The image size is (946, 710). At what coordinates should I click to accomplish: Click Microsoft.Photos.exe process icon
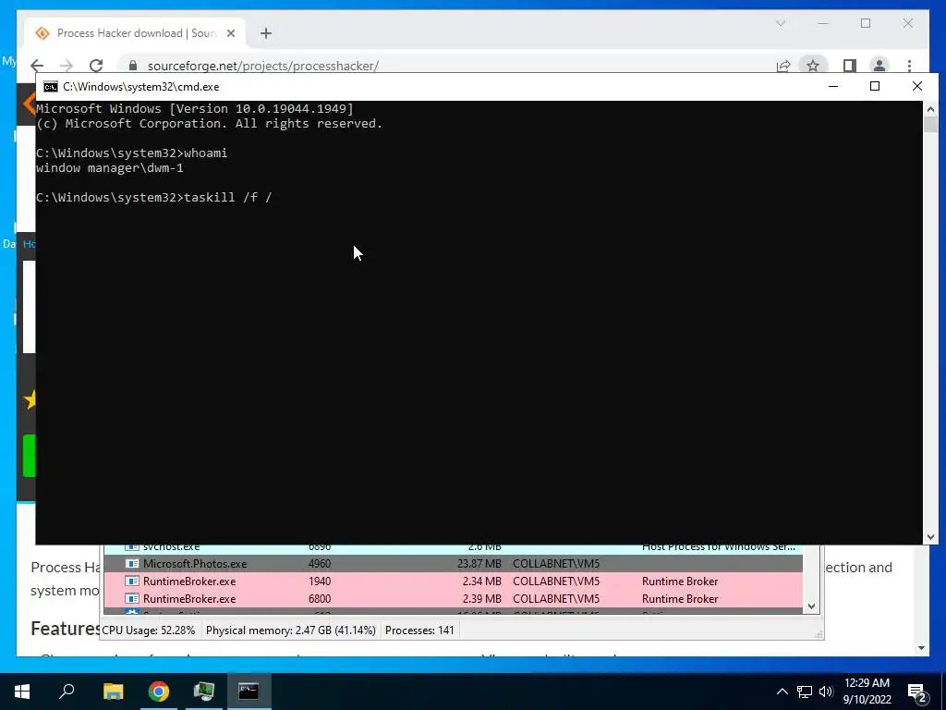131,564
